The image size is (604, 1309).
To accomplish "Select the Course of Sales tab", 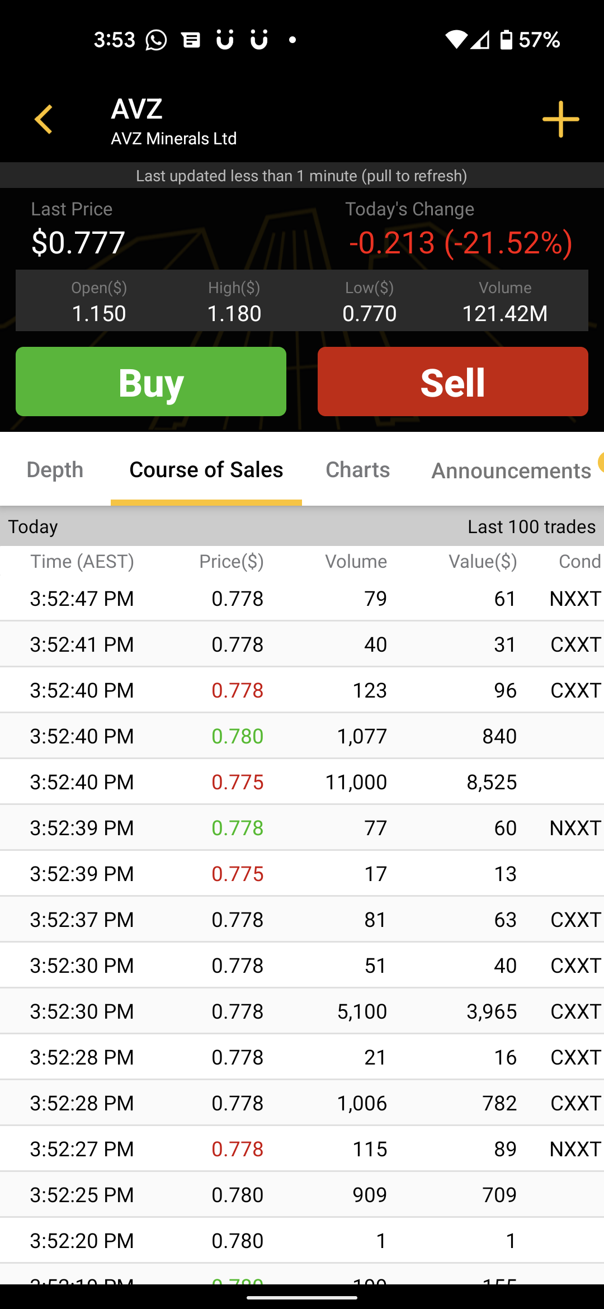I will point(206,470).
